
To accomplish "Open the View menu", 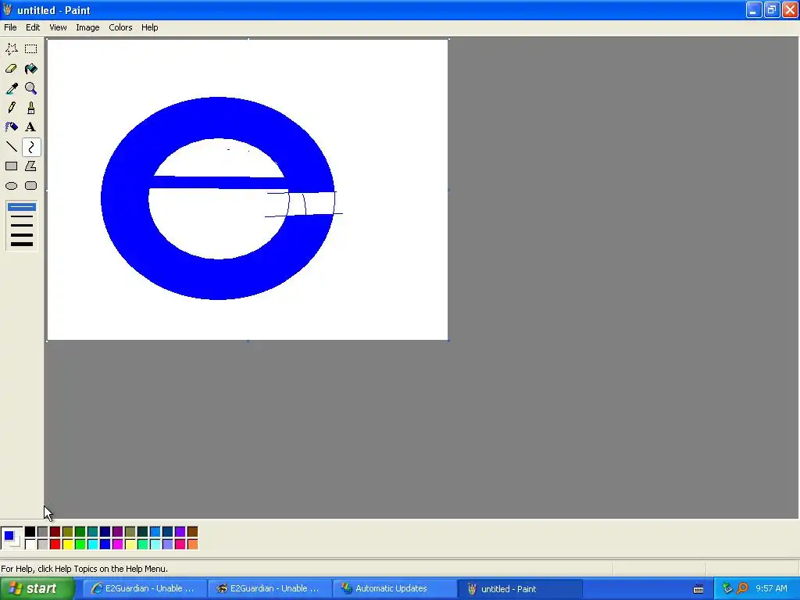I will tap(58, 27).
